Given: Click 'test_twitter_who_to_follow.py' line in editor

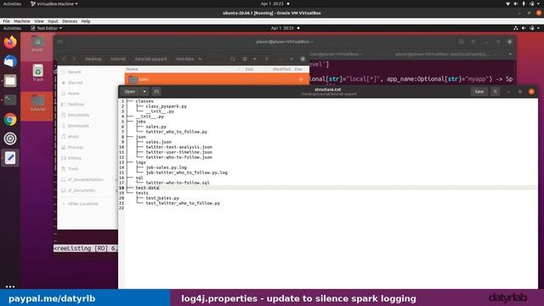Looking at the screenshot, I should point(183,203).
